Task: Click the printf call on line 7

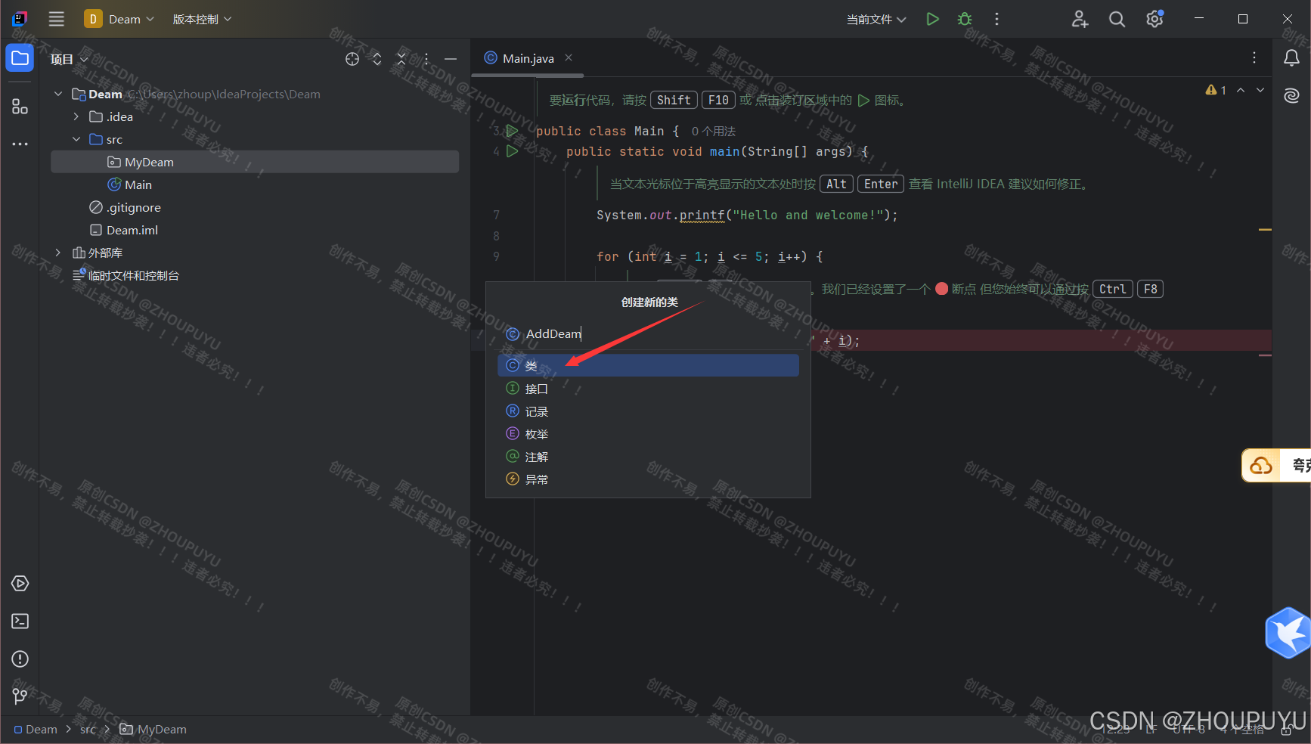Action: tap(702, 215)
